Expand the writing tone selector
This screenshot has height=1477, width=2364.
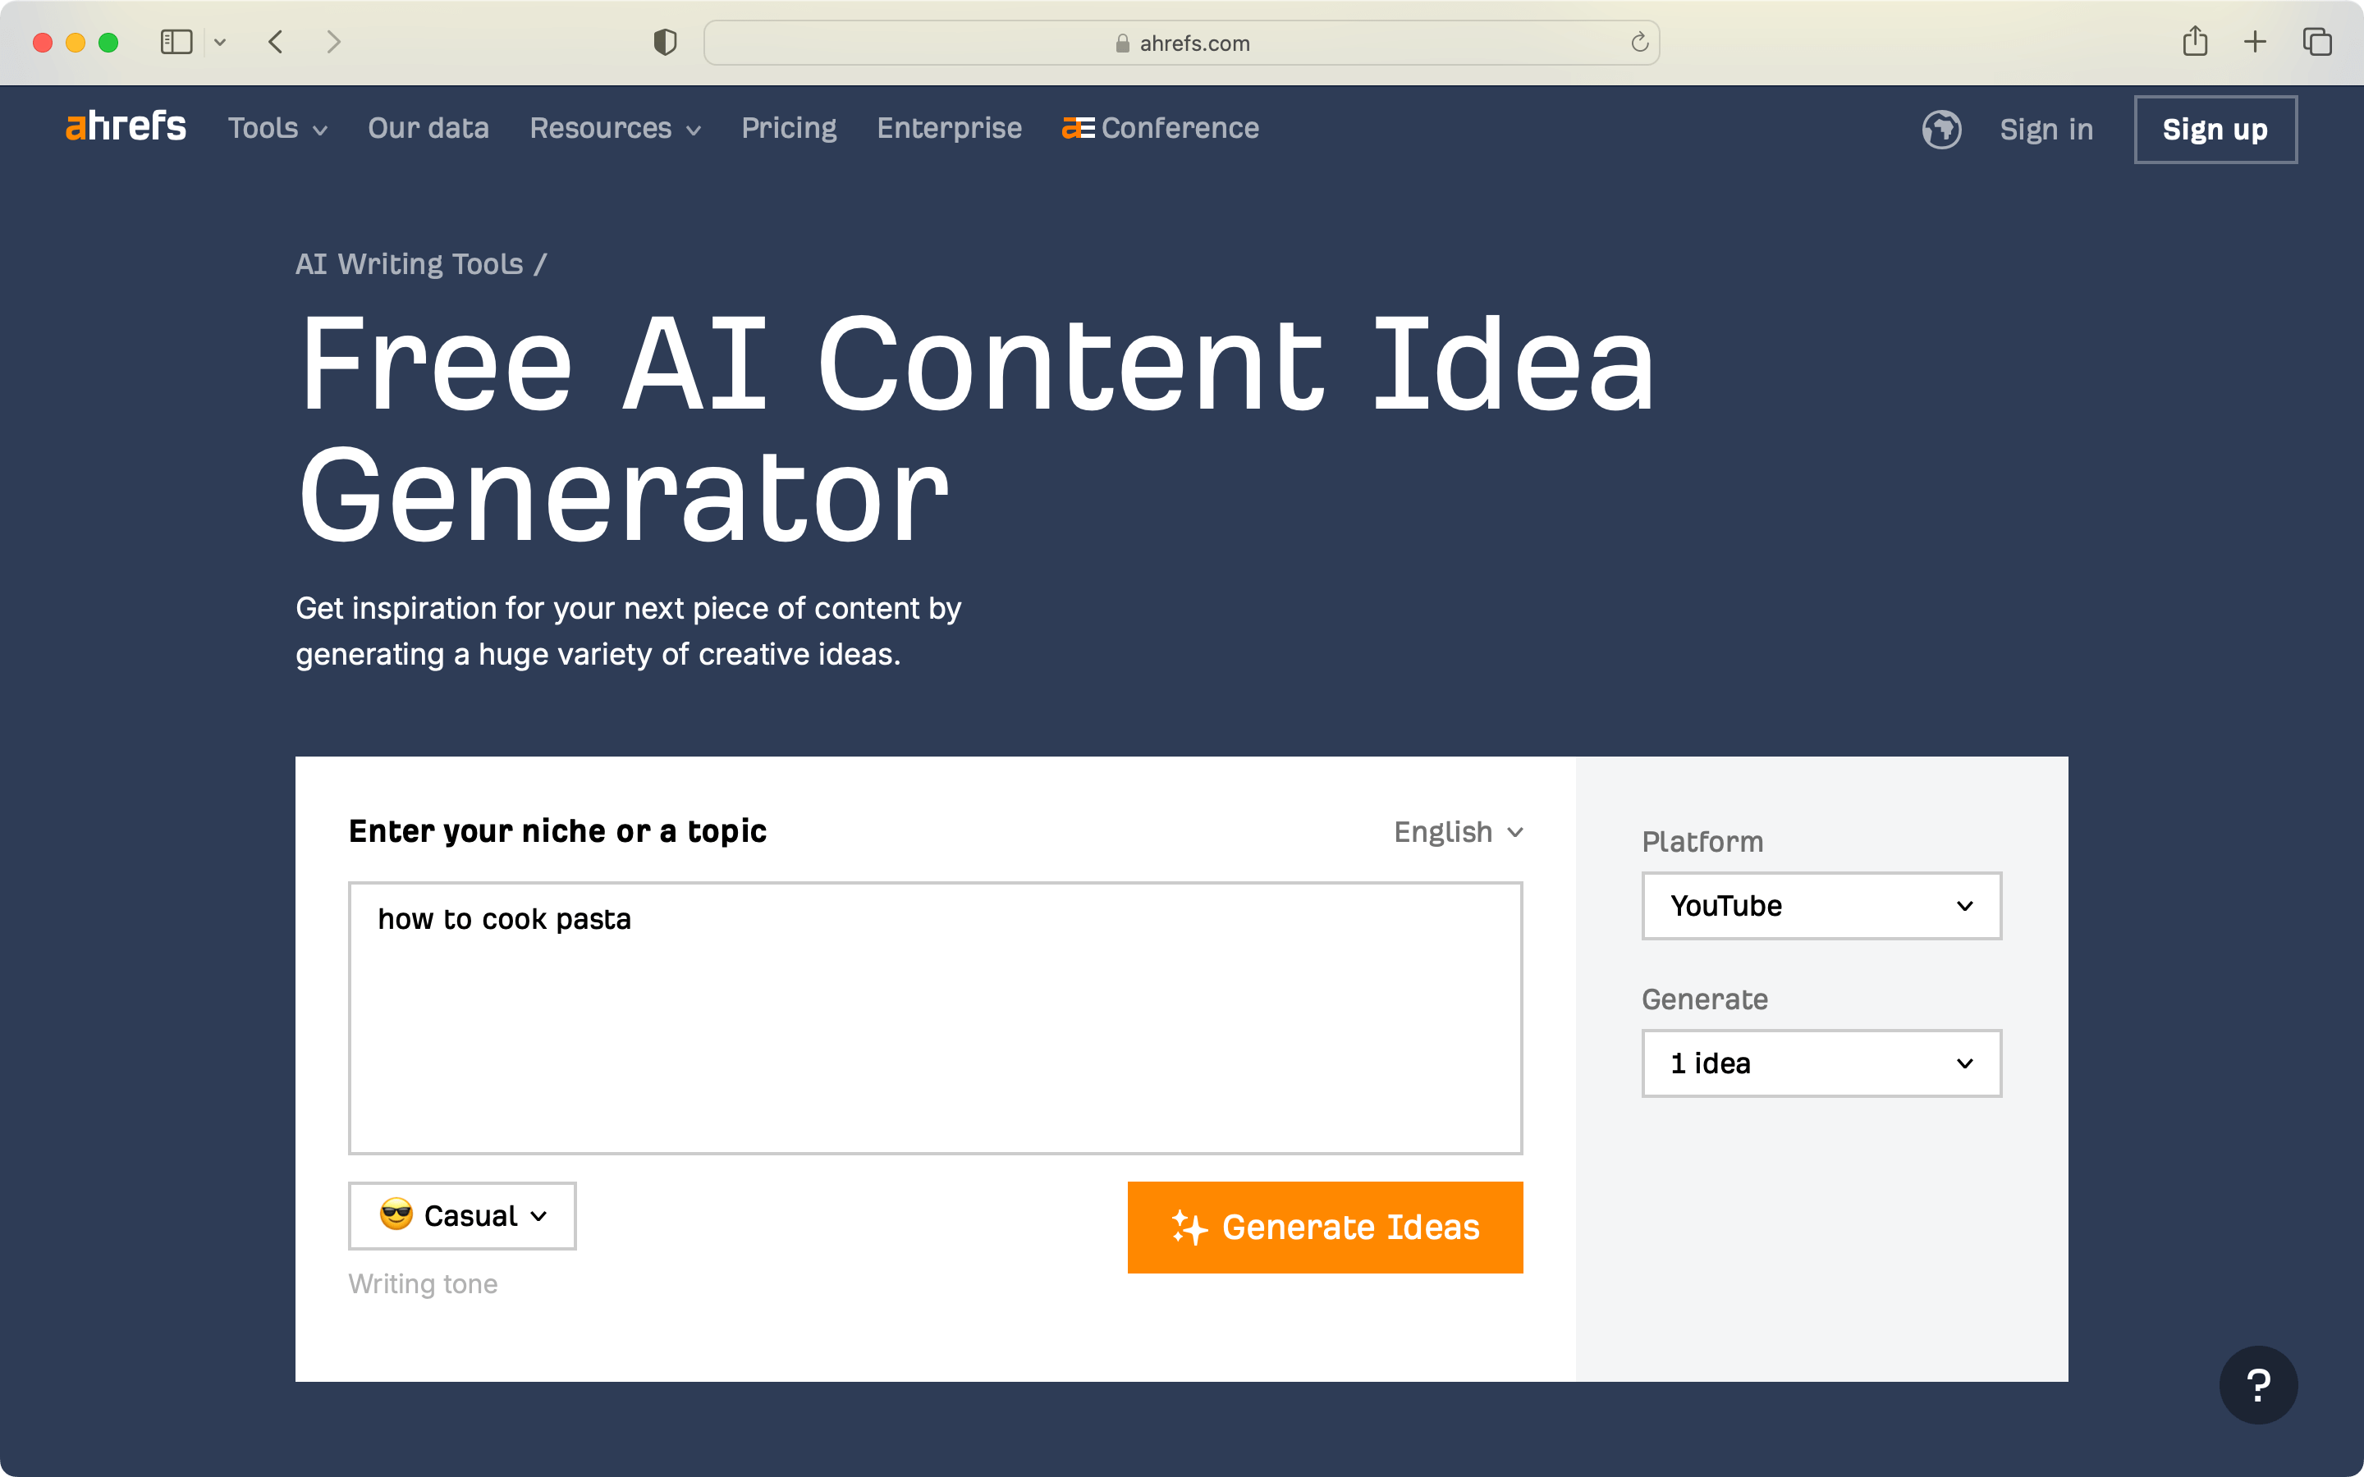click(x=461, y=1215)
